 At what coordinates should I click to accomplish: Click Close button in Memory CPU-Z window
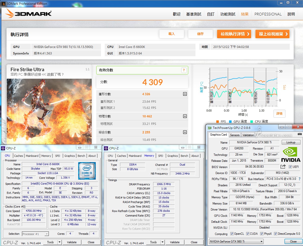point(194,242)
